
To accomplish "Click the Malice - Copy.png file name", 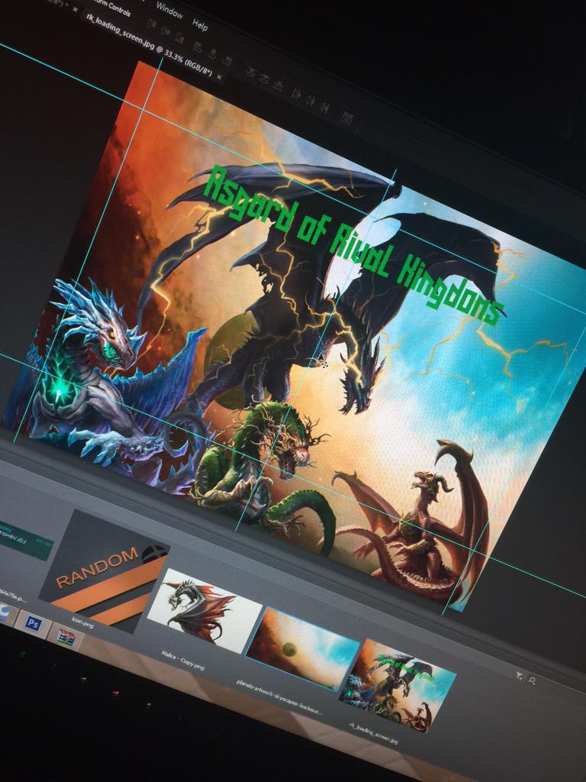I will 183,661.
